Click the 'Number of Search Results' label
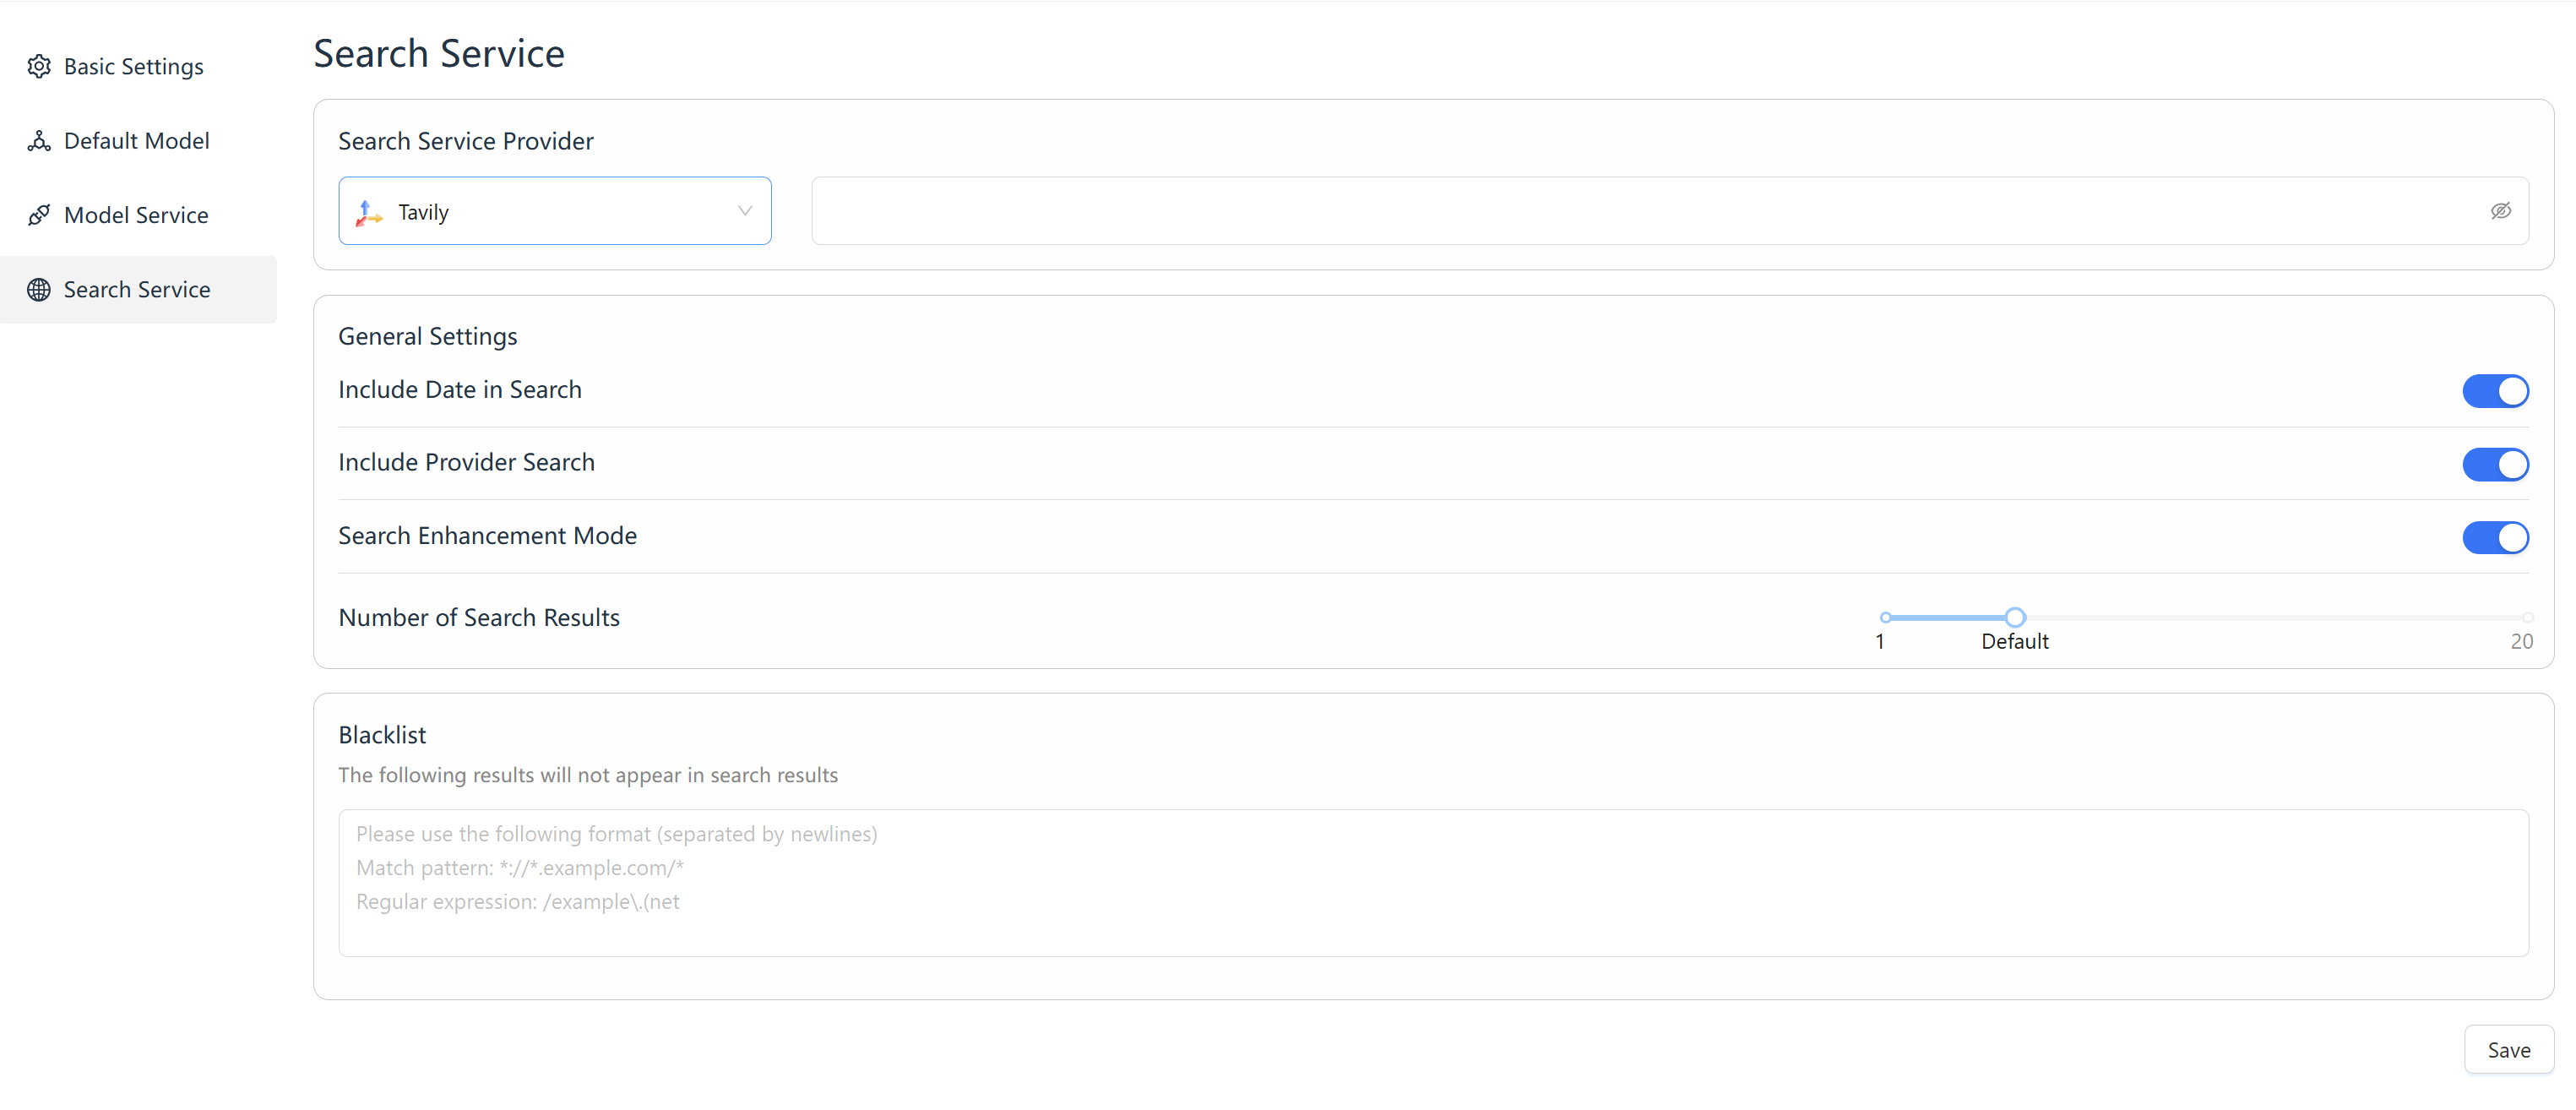The width and height of the screenshot is (2576, 1110). pyautogui.click(x=479, y=618)
